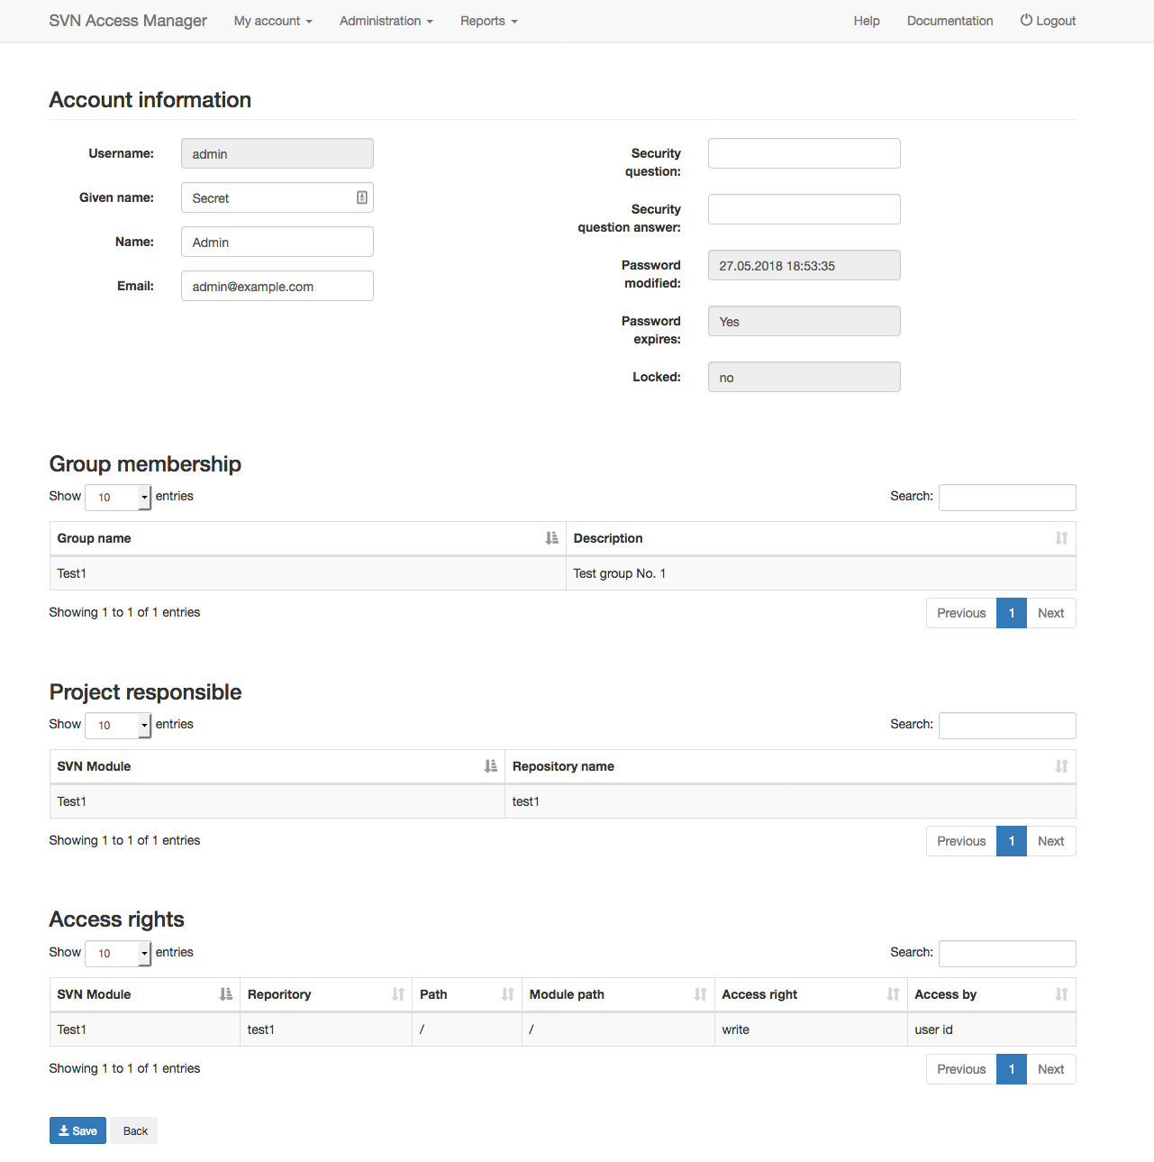Screen dimensions: 1154x1162
Task: Focus the Security question field
Action: tap(804, 153)
